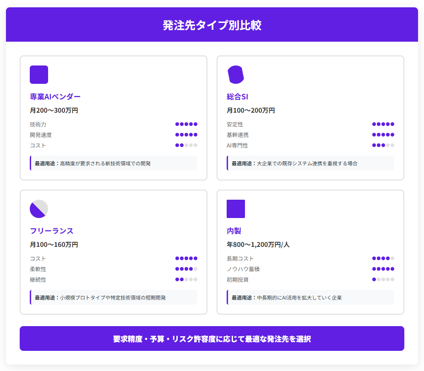
Task: Click the half-filled circle icon above フリーランス
Action: pos(39,209)
